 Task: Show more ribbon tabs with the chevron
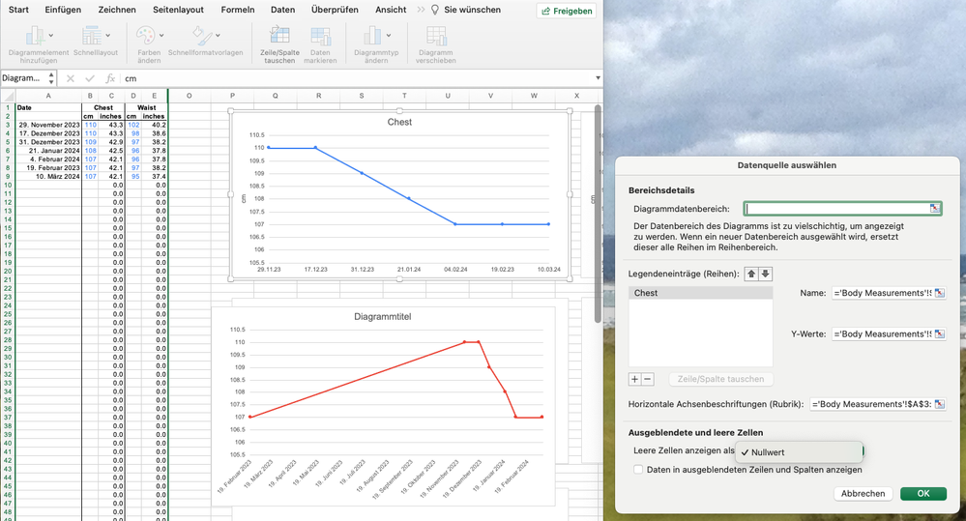[x=421, y=10]
